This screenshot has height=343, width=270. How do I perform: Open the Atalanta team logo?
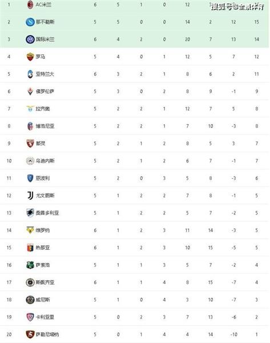point(30,74)
